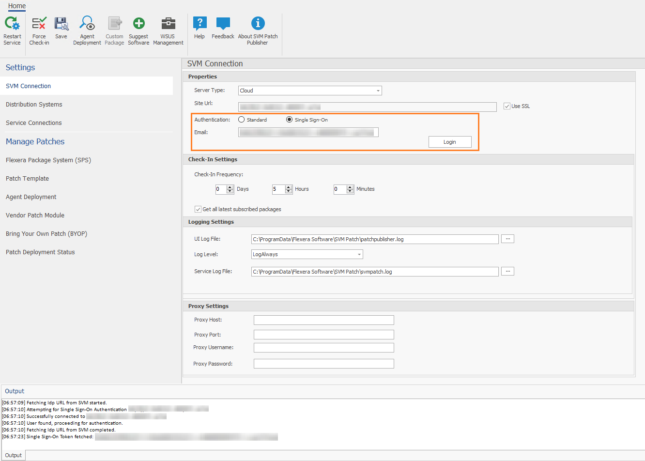The image size is (645, 461).
Task: Click the Login button
Action: pyautogui.click(x=450, y=142)
